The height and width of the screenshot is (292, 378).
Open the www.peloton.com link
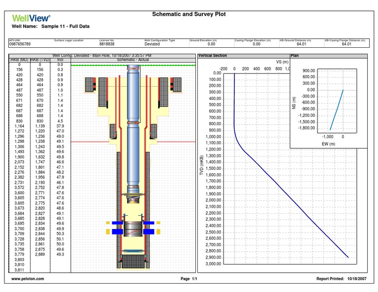pos(28,279)
